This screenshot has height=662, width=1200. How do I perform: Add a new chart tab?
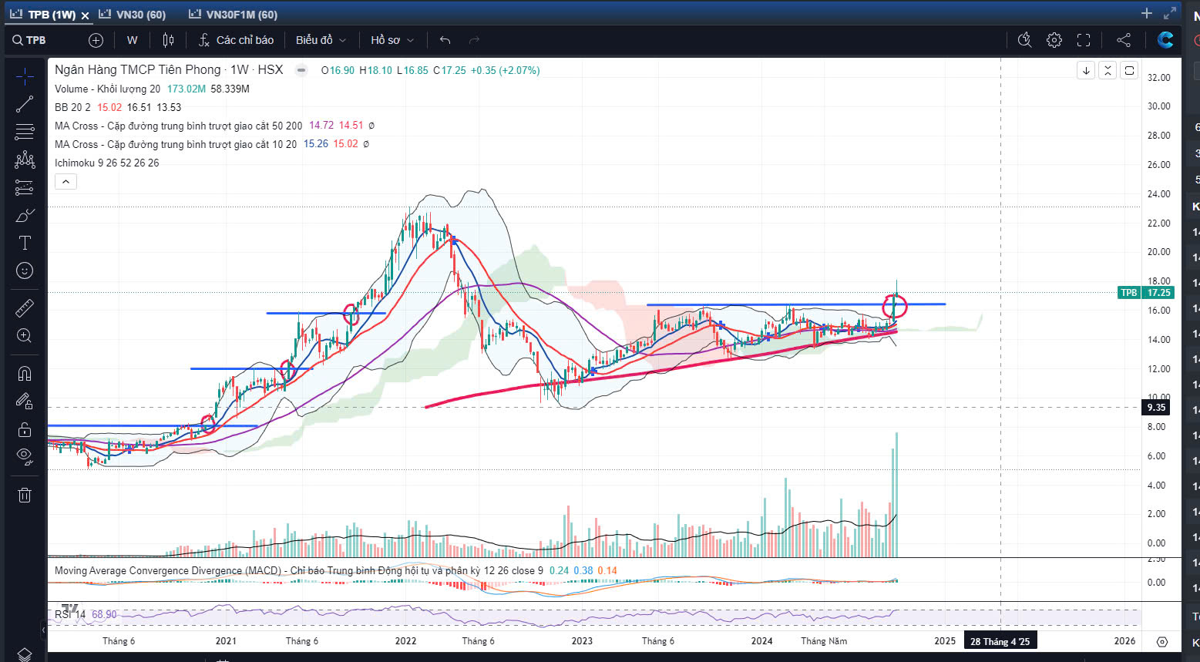[x=1147, y=13]
